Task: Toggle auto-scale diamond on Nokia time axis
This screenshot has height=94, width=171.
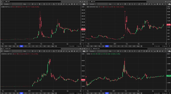Action: pyautogui.click(x=169, y=91)
